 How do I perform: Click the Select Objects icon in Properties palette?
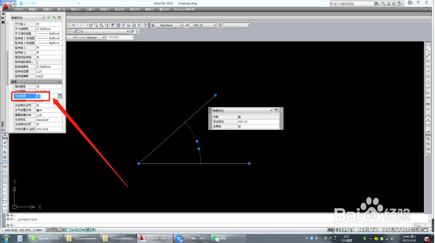(54, 17)
